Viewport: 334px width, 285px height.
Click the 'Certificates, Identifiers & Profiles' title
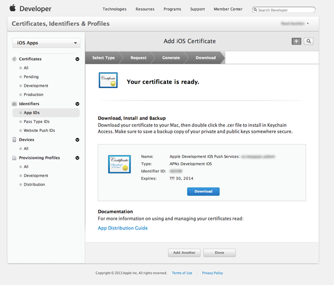coord(60,24)
